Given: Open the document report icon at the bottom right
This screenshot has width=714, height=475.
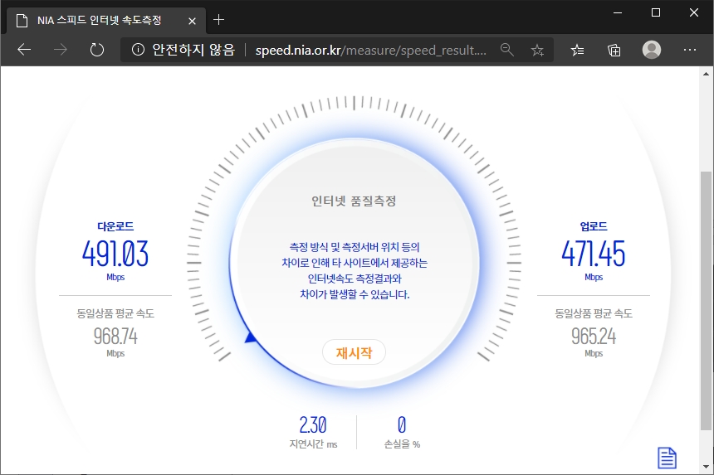Looking at the screenshot, I should (x=667, y=458).
